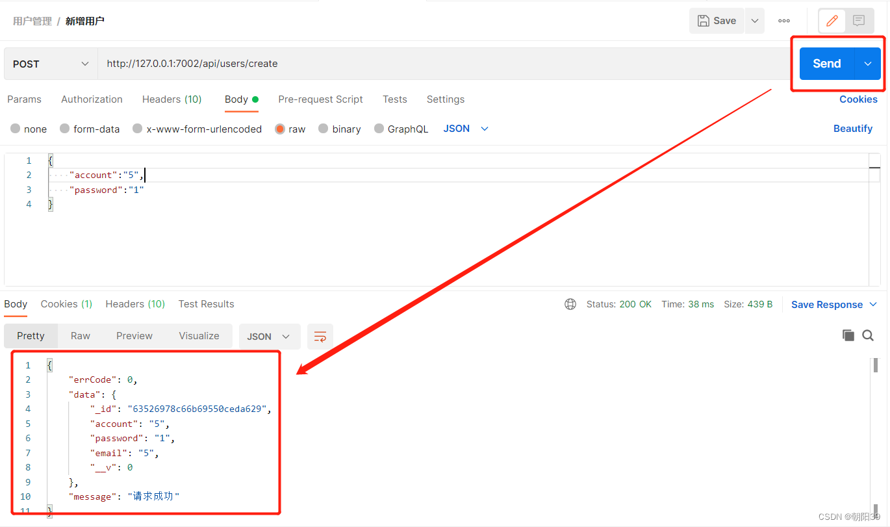Click the blue Send button
This screenshot has width=890, height=527.
tap(827, 64)
